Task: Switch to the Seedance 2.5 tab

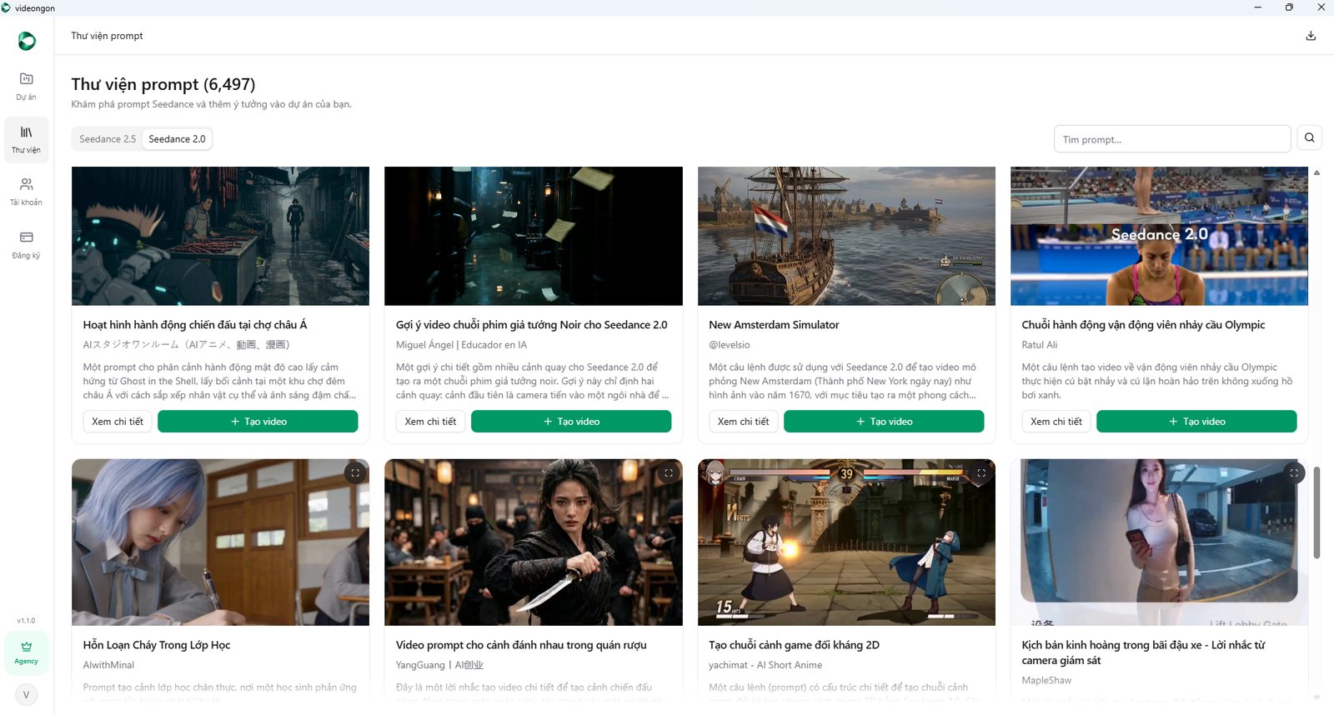Action: tap(108, 139)
